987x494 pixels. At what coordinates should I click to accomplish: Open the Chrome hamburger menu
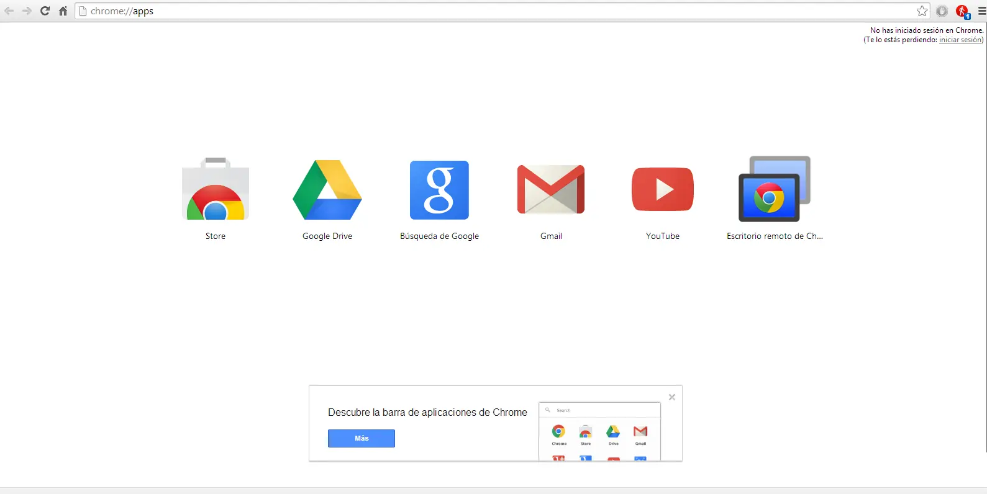(x=982, y=11)
